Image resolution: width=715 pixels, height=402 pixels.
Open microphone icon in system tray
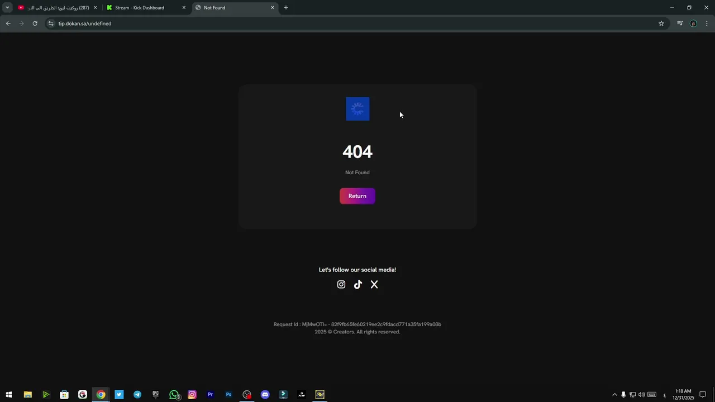click(x=623, y=395)
